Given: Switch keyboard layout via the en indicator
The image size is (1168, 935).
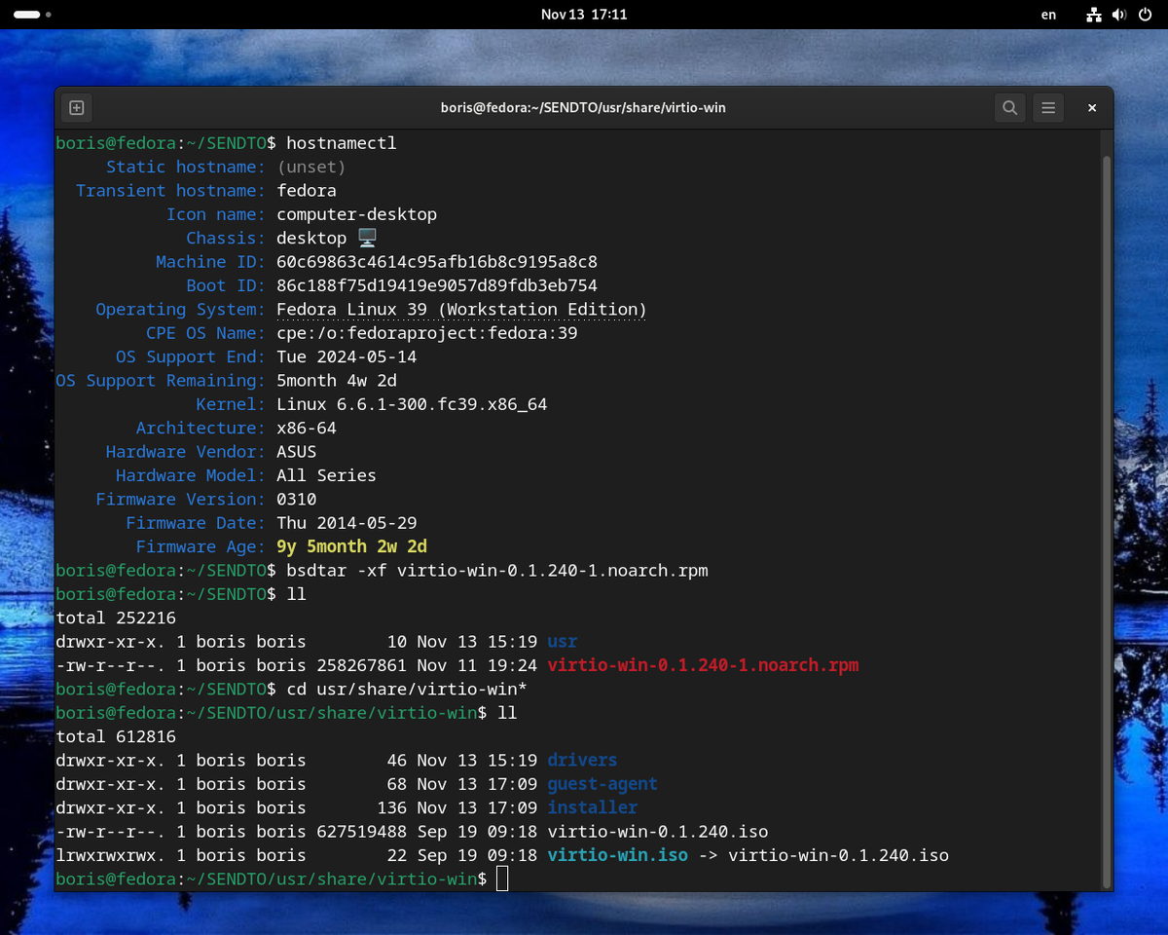Looking at the screenshot, I should (1048, 15).
